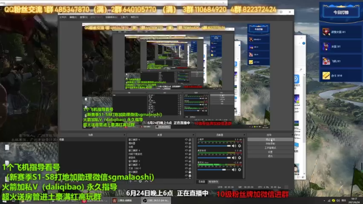The image size is (363, 204).
Task: Click scrollbar of window behind OBS
Action: coord(304,124)
